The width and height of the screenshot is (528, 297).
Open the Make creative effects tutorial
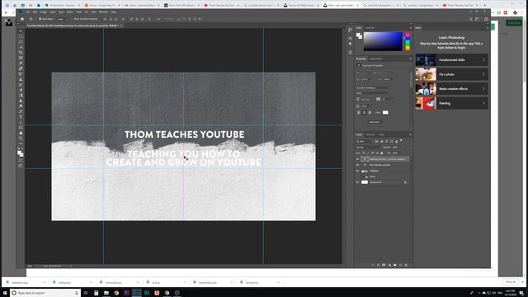tap(451, 89)
